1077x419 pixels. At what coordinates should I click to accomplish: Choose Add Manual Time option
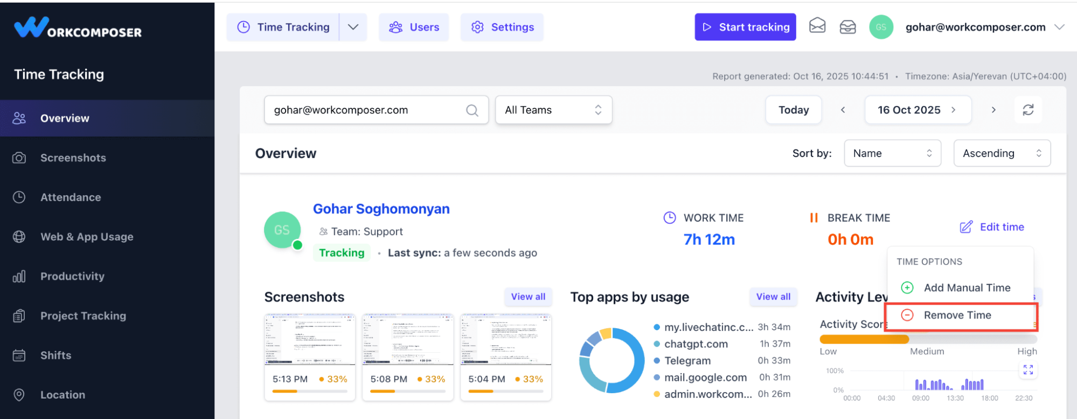click(x=967, y=288)
